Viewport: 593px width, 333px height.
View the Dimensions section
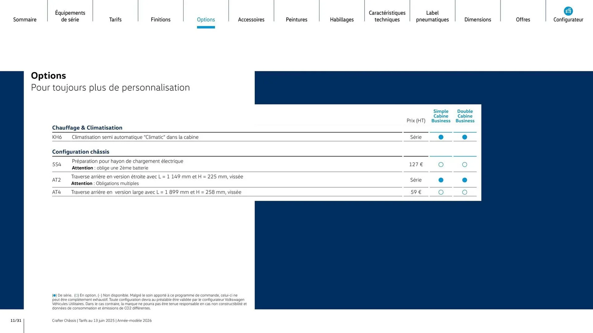477,19
